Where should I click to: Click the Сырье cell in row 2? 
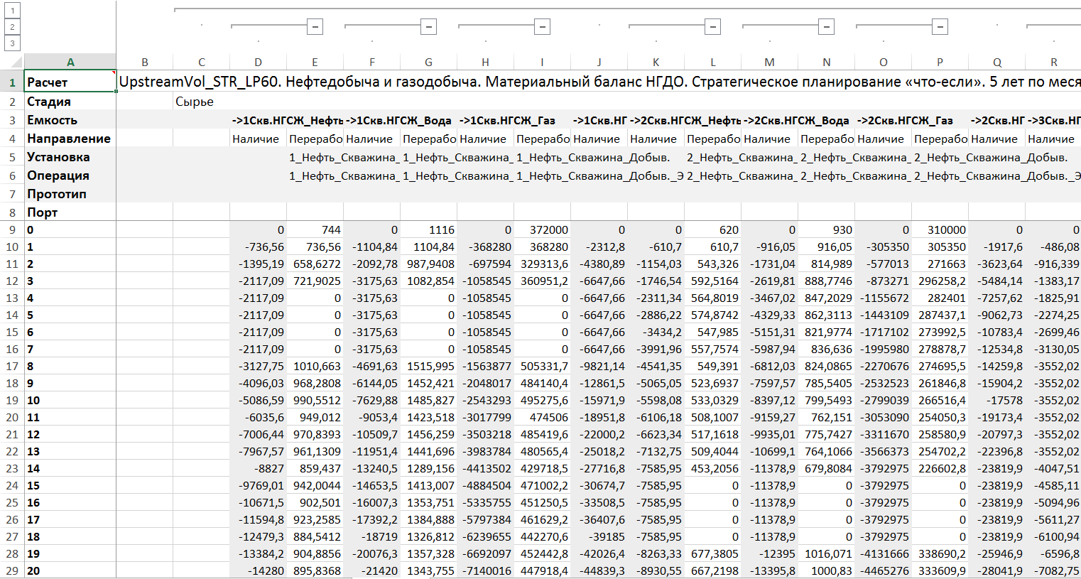[201, 102]
